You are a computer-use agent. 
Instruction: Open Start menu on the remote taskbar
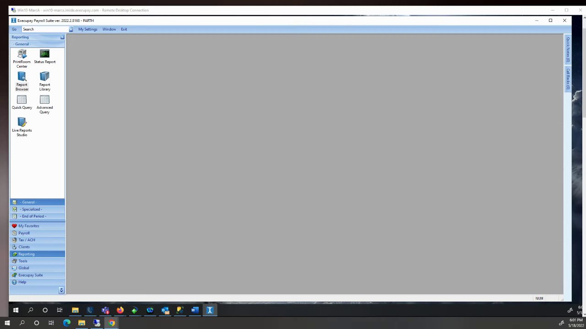pyautogui.click(x=16, y=310)
